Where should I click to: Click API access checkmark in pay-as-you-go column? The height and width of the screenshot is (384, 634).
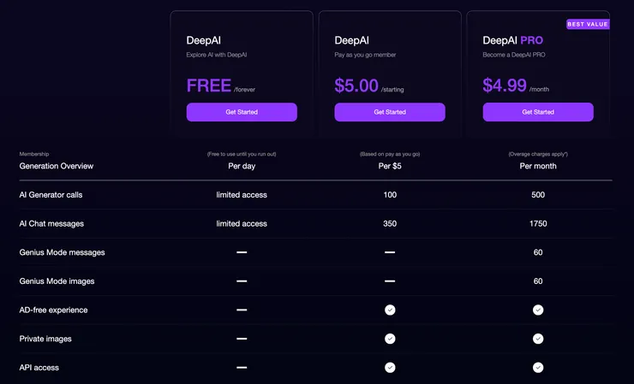coord(390,368)
